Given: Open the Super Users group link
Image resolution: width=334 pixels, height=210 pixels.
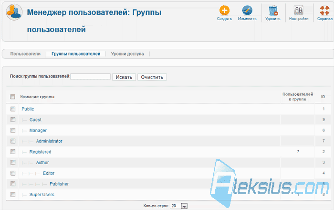Looking at the screenshot, I should point(42,194).
